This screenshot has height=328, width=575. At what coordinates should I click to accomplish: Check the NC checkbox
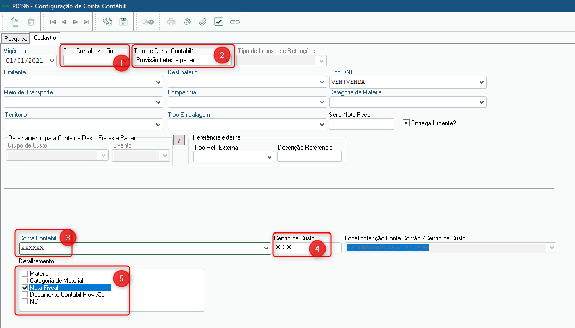click(x=25, y=301)
